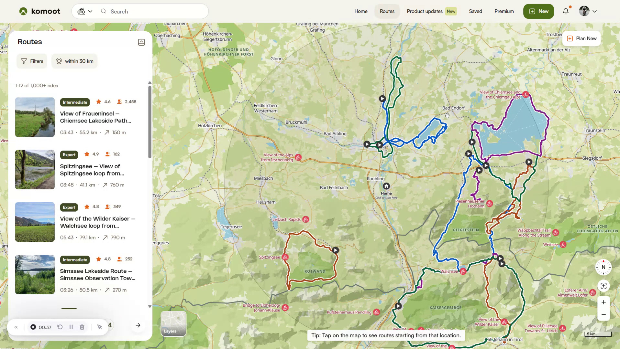Zoom in with the plus map control
620x349 pixels.
[603, 302]
